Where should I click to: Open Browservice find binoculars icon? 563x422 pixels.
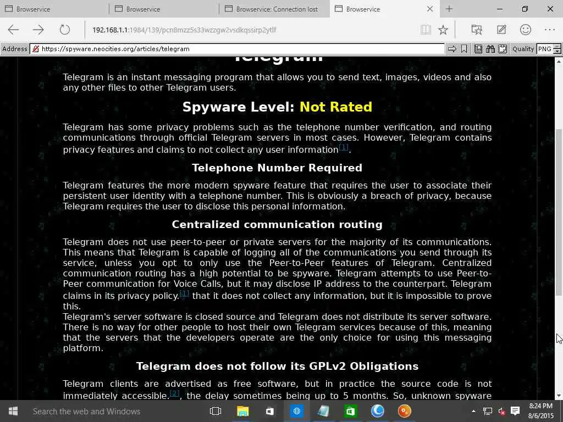[x=490, y=49]
